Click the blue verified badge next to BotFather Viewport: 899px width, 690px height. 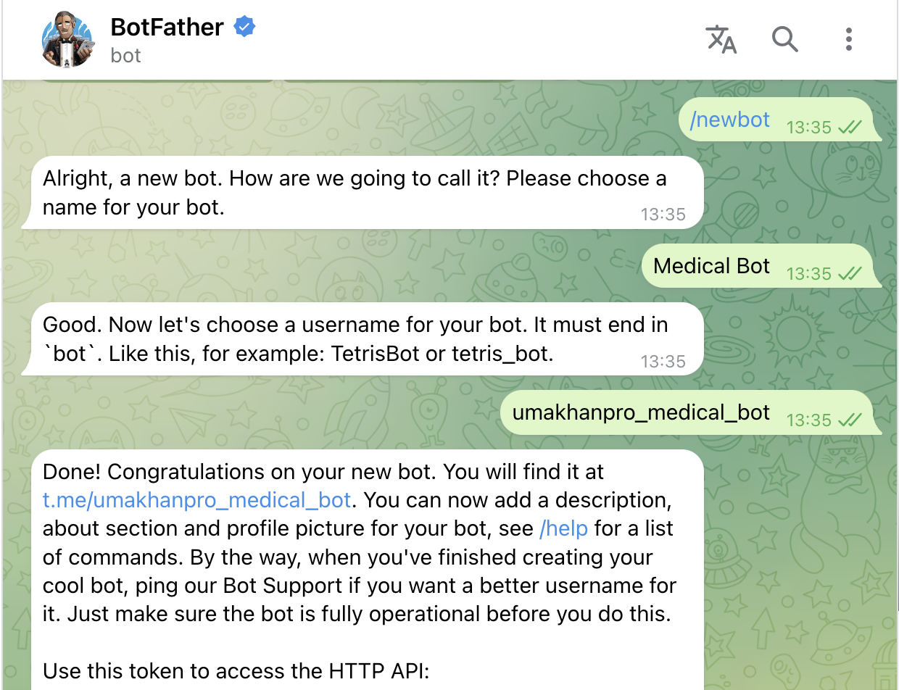245,28
